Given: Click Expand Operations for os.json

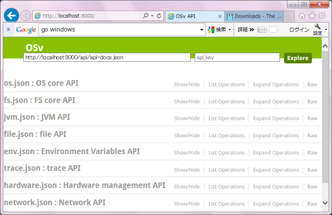Looking at the screenshot, I should [x=276, y=84].
